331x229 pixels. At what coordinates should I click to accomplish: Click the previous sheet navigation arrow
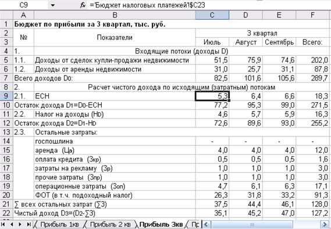pos(12,224)
